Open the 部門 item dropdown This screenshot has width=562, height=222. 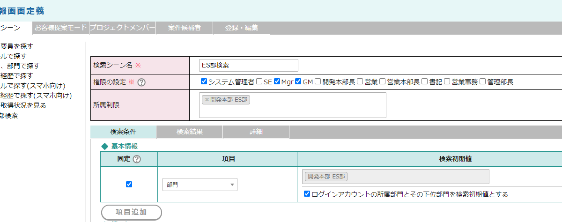tap(200, 185)
